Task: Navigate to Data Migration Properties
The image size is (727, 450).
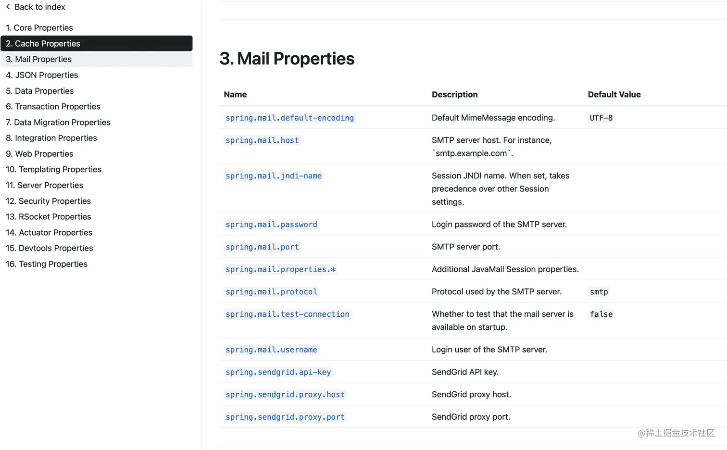Action: pos(58,122)
